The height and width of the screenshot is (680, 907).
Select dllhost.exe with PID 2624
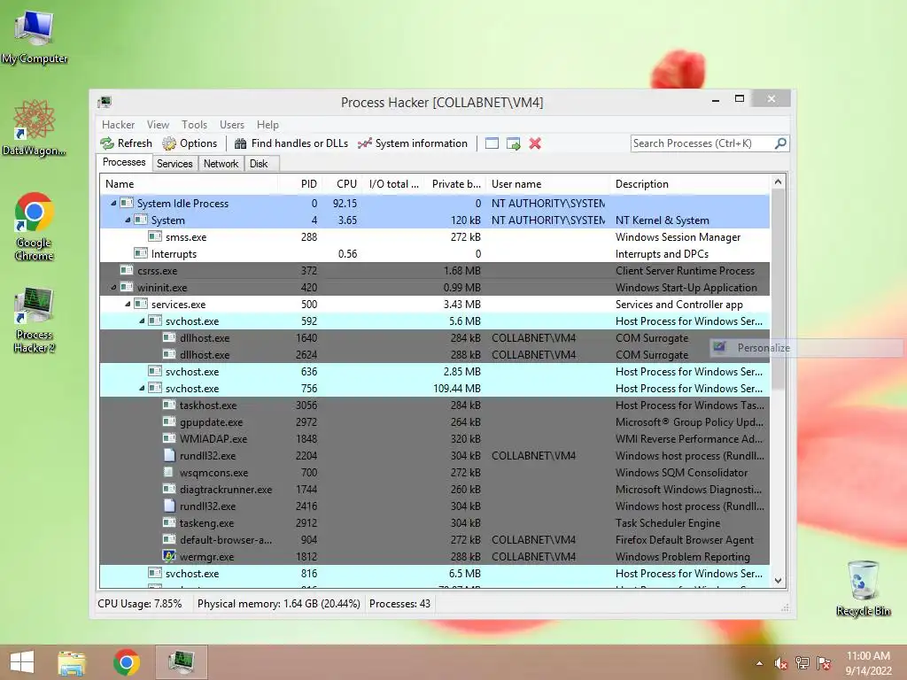434,354
